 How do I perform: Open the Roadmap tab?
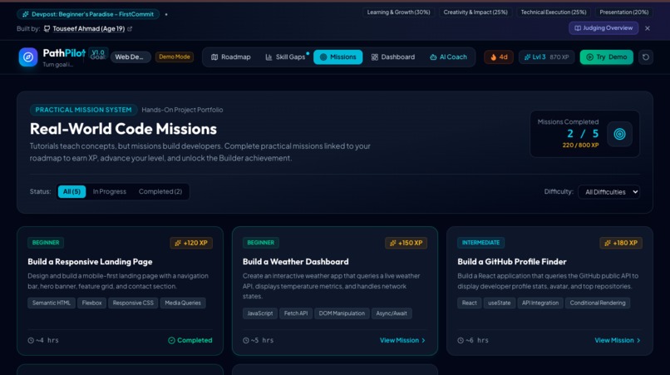tap(231, 57)
